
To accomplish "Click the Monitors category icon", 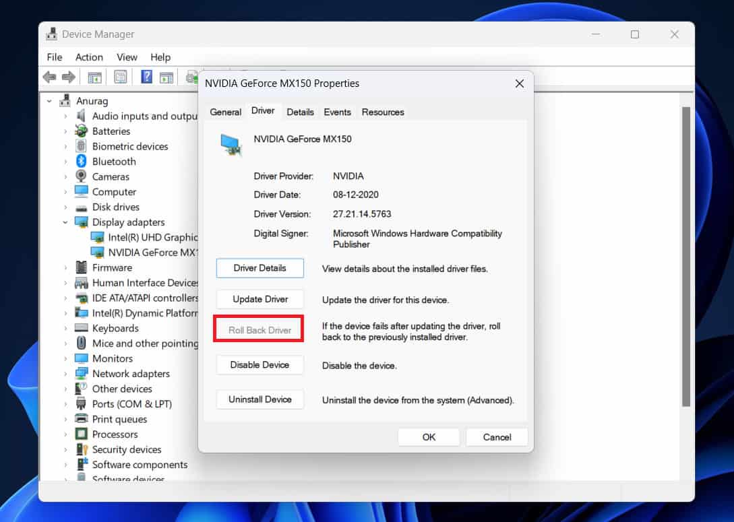I will (81, 358).
